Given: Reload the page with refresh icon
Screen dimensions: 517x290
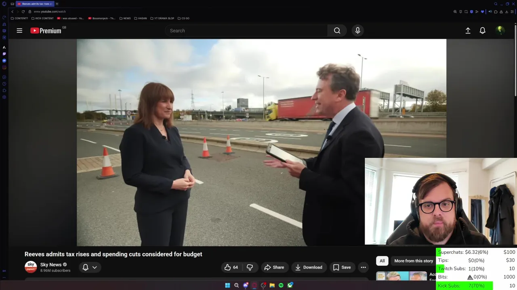Looking at the screenshot, I should point(23,12).
